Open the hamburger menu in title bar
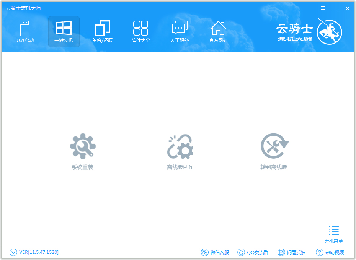Image resolution: width=356 pixels, height=260 pixels. tap(323, 8)
